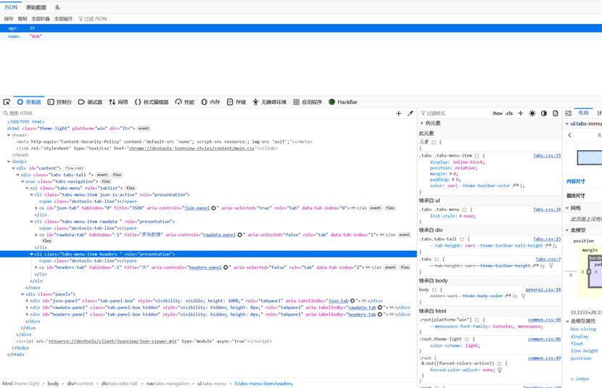Expand the json-panel div node

[x=27, y=301]
